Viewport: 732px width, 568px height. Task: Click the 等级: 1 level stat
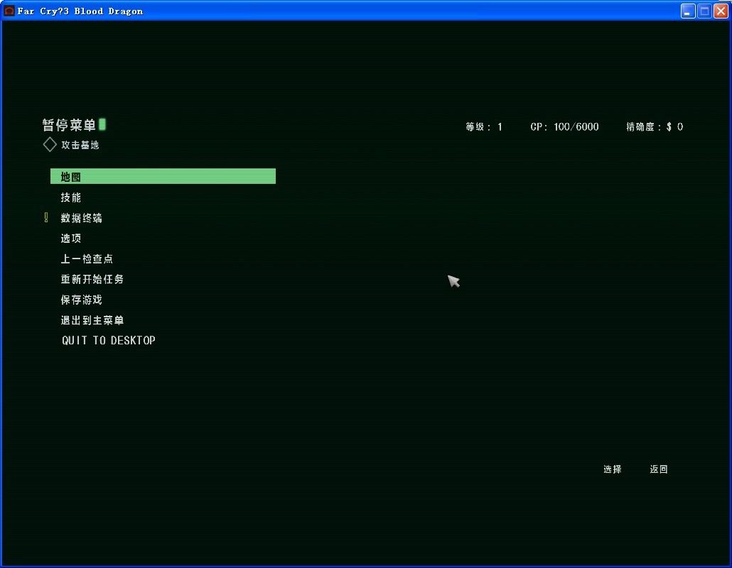coord(484,127)
